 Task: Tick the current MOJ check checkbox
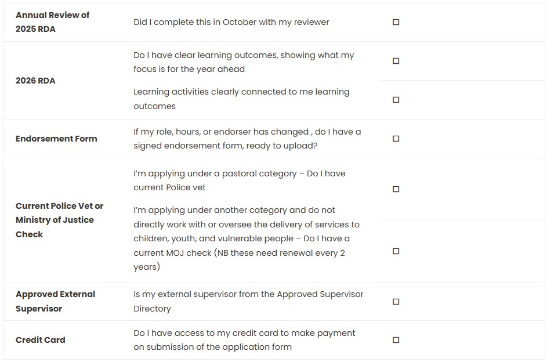pyautogui.click(x=396, y=251)
